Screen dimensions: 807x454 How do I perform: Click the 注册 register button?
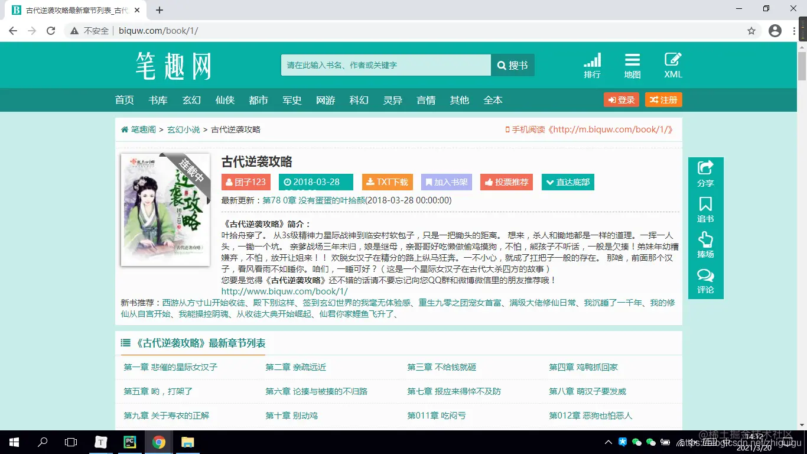coord(663,100)
